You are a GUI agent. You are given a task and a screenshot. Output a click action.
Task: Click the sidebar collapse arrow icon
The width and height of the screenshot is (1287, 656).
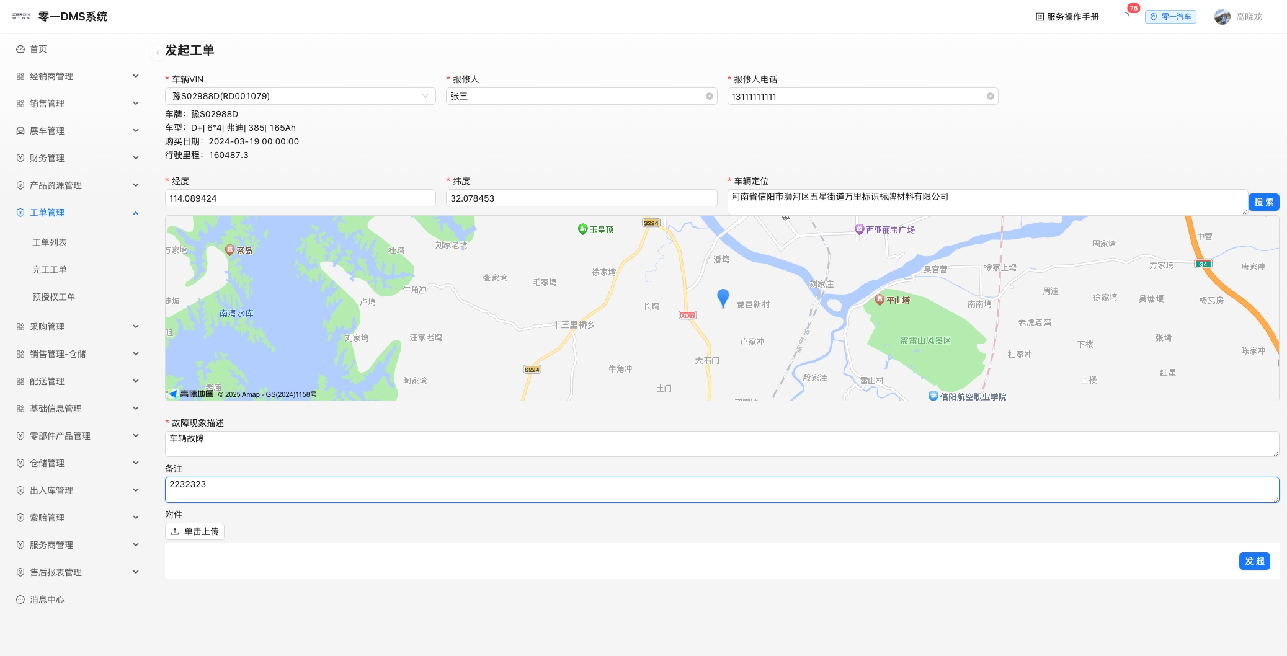coord(158,53)
